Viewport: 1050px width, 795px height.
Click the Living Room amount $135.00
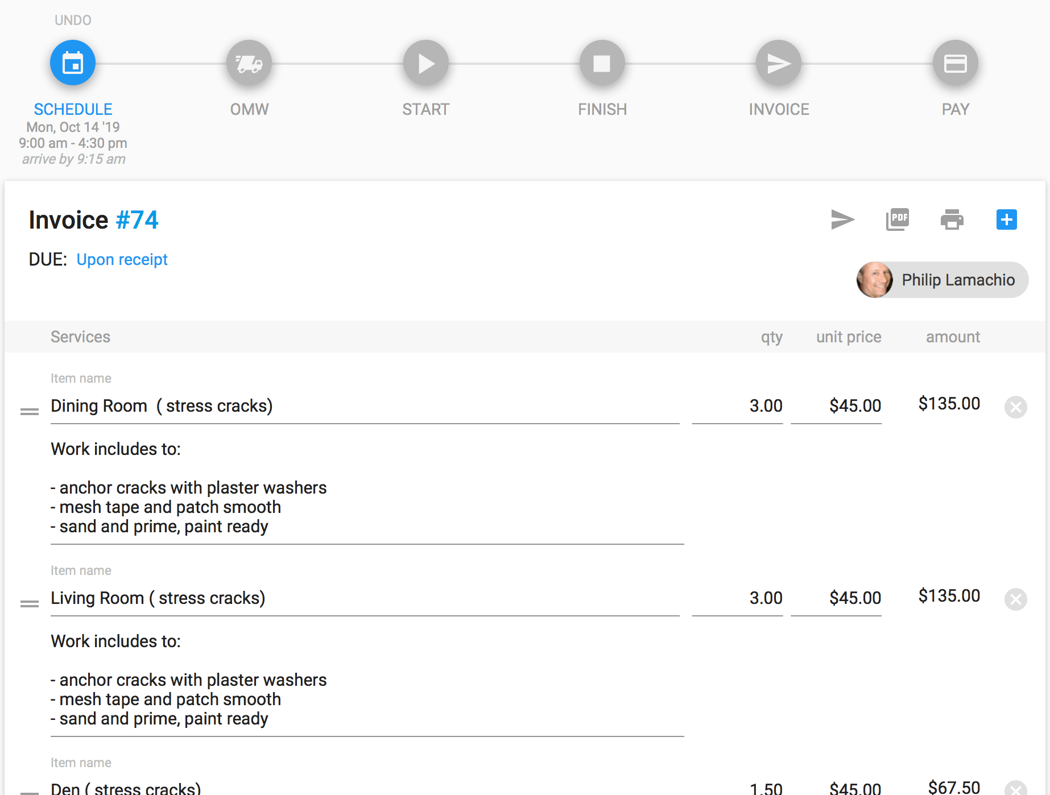click(x=949, y=596)
